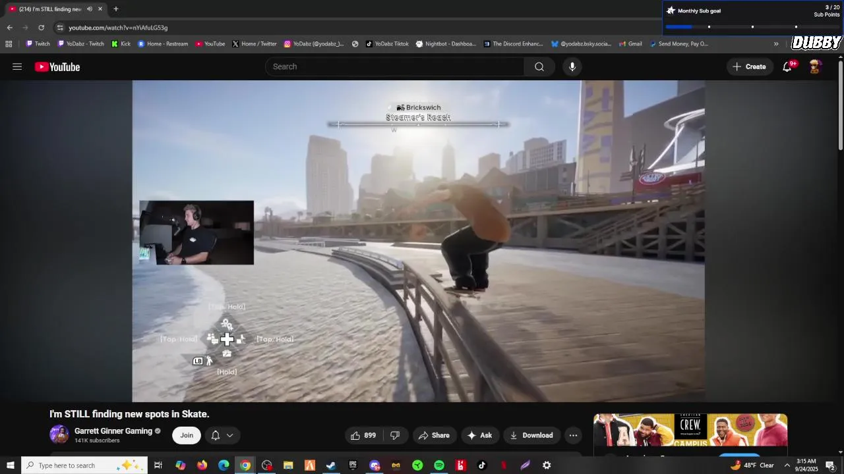Download the video
This screenshot has width=844, height=474.
532,435
